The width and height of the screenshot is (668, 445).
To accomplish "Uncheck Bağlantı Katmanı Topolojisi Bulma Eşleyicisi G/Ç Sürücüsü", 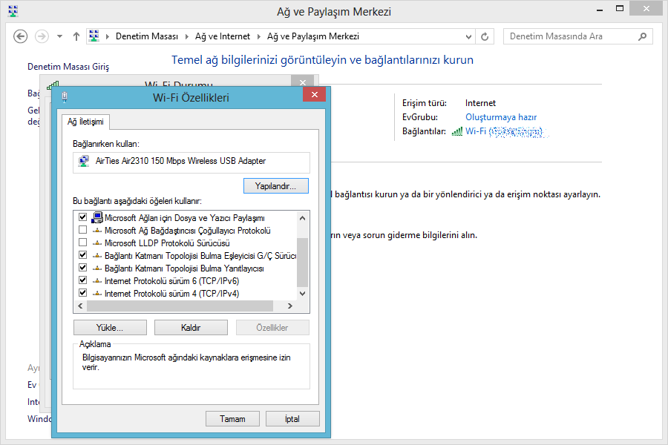I will 82,255.
